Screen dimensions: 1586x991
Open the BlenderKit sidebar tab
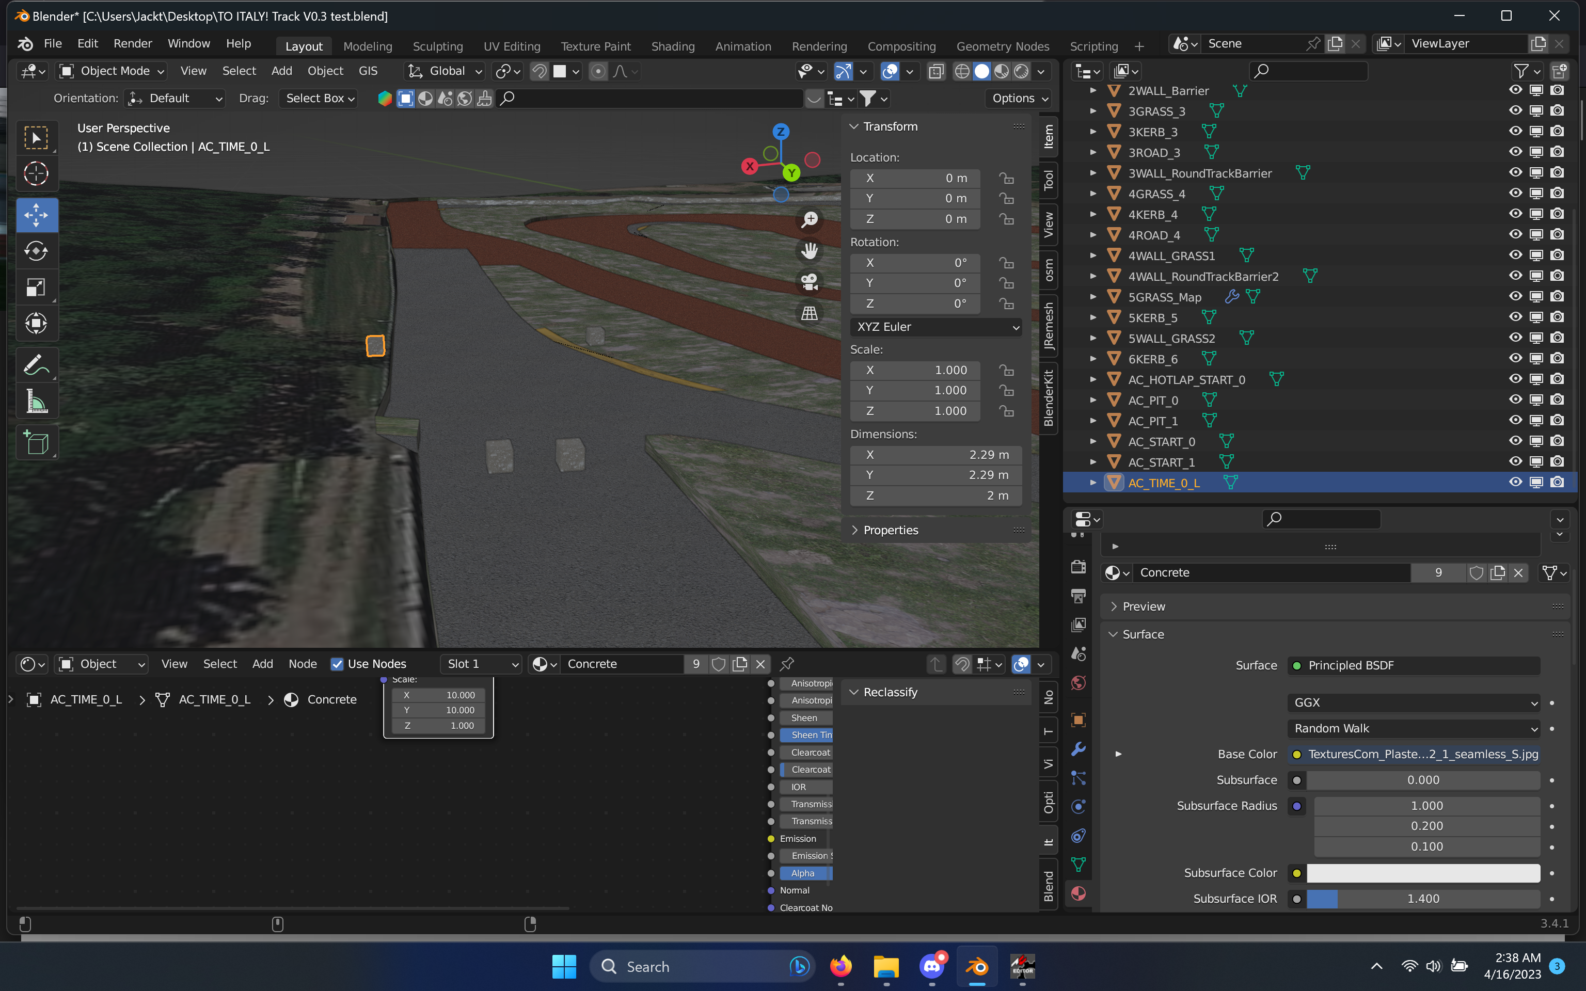pos(1049,398)
